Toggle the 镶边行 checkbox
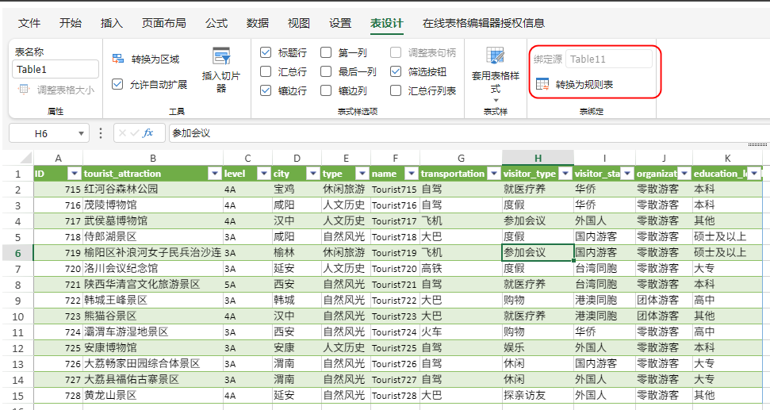This screenshot has width=770, height=410. click(266, 90)
